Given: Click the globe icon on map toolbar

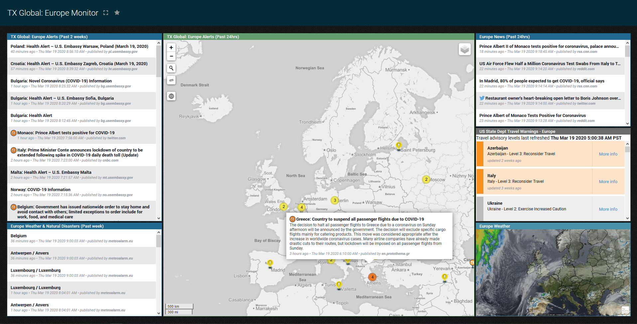Looking at the screenshot, I should [171, 96].
